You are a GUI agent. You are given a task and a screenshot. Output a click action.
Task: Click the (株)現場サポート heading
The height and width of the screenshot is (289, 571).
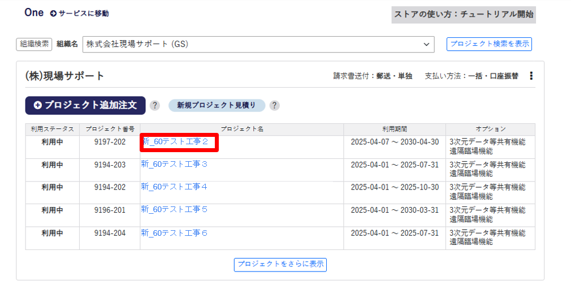(x=64, y=76)
